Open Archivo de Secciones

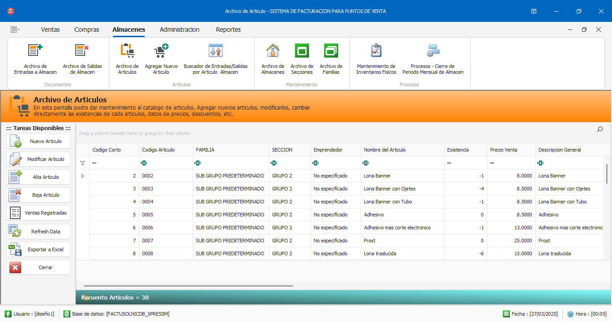[x=302, y=59]
